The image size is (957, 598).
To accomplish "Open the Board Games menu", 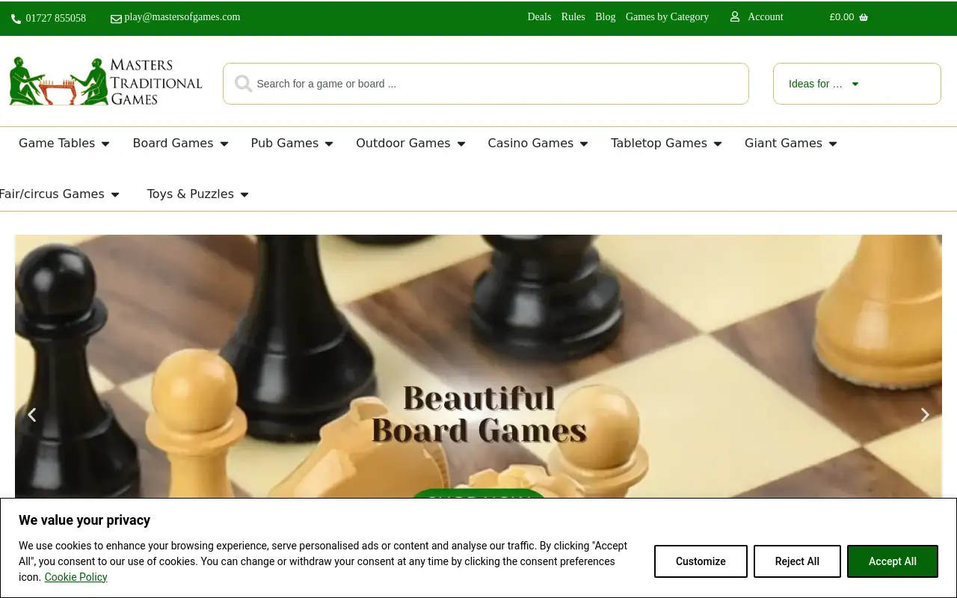I will click(173, 143).
